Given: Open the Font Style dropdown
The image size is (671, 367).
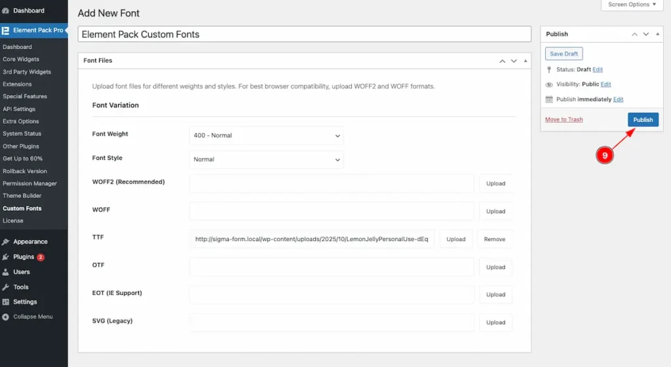Looking at the screenshot, I should pos(266,159).
